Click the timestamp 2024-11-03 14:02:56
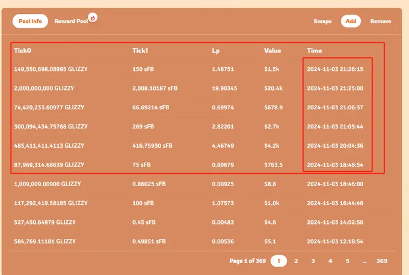 [335, 222]
